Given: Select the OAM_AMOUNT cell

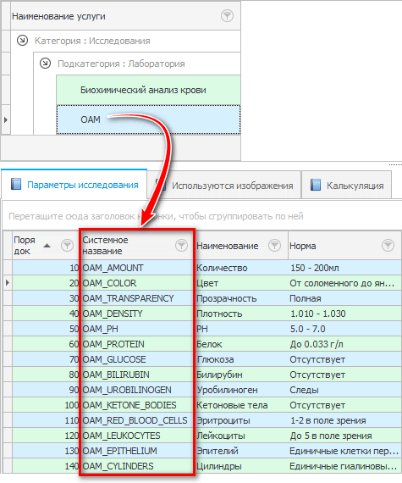Looking at the screenshot, I should pyautogui.click(x=137, y=268).
